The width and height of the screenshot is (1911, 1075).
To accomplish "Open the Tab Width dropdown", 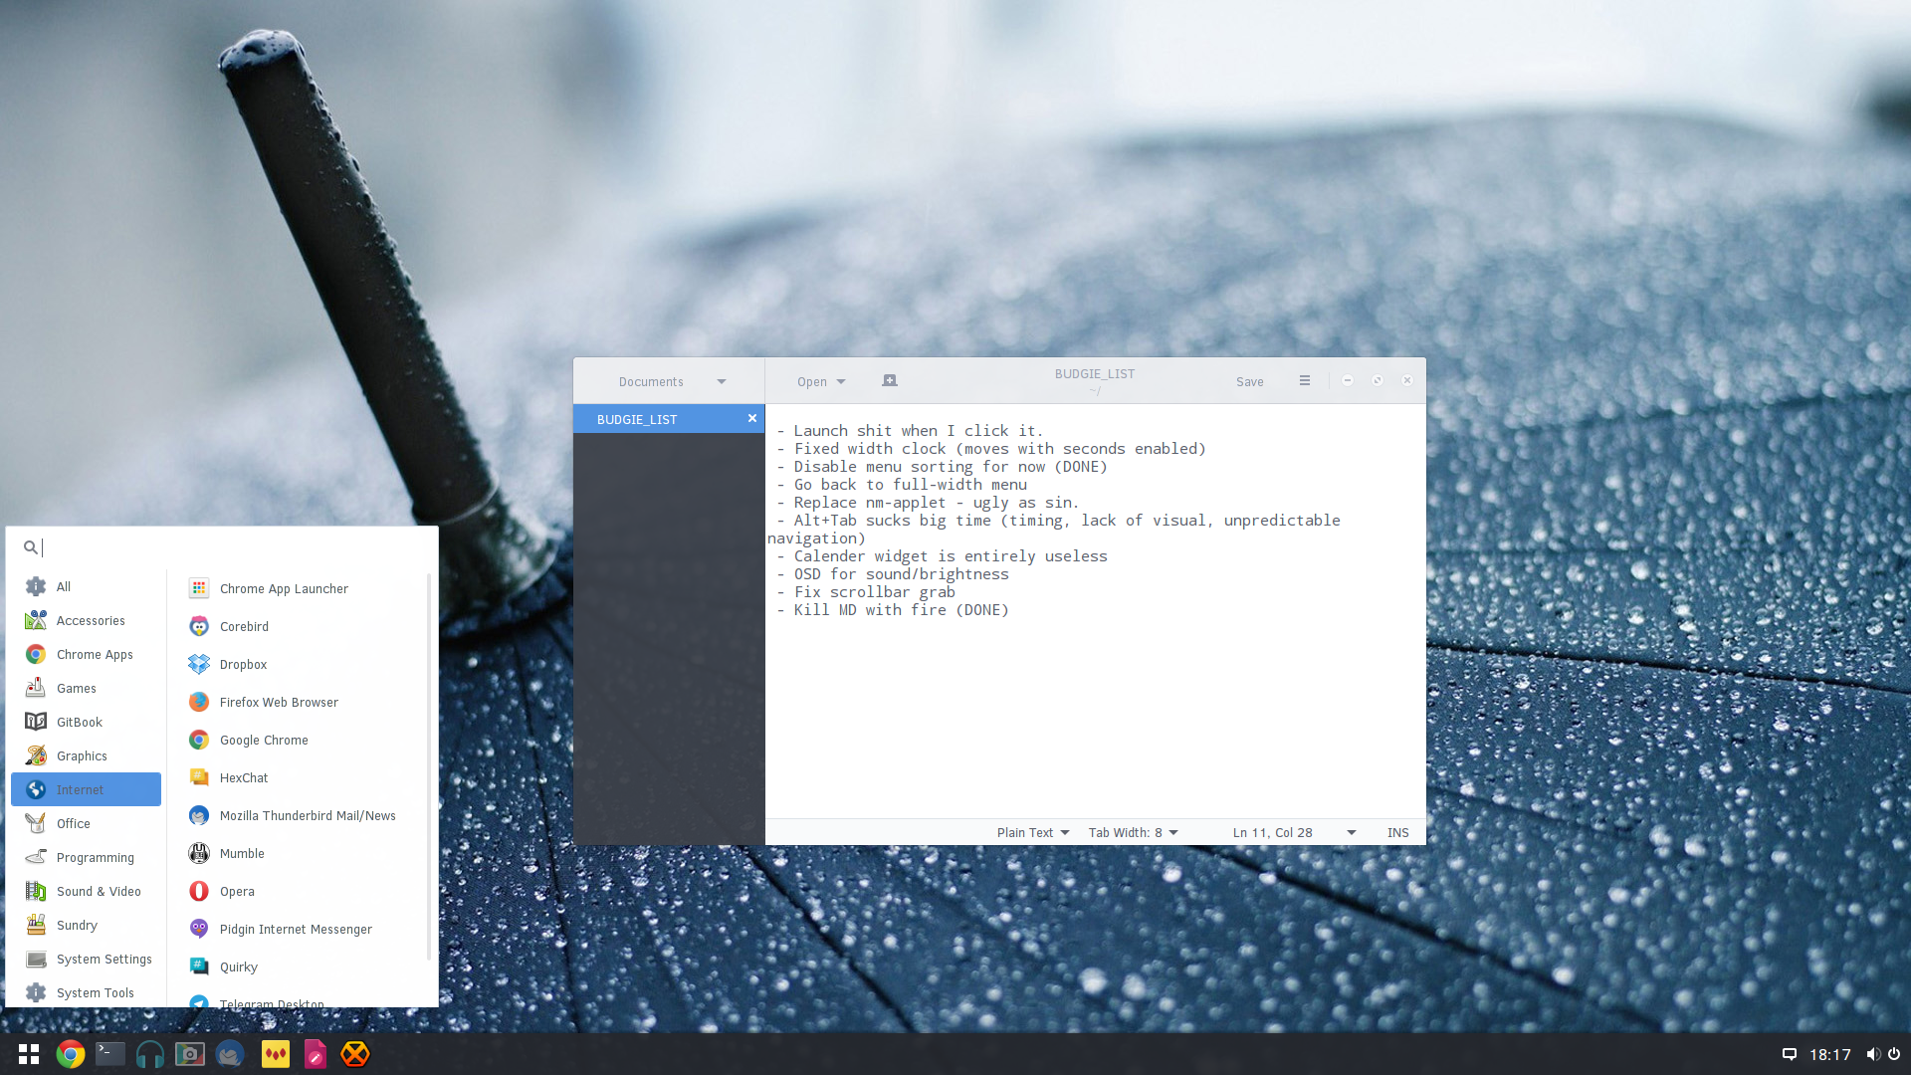I will point(1134,832).
